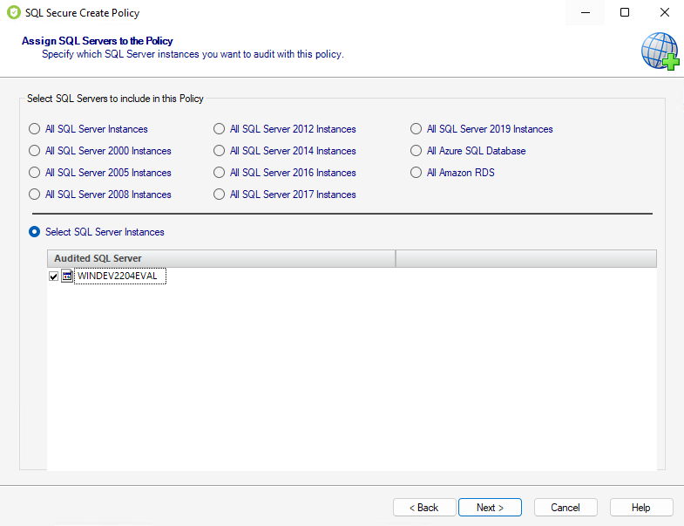The height and width of the screenshot is (526, 684).
Task: Click the globe with plus wizard icon
Action: pos(660,51)
